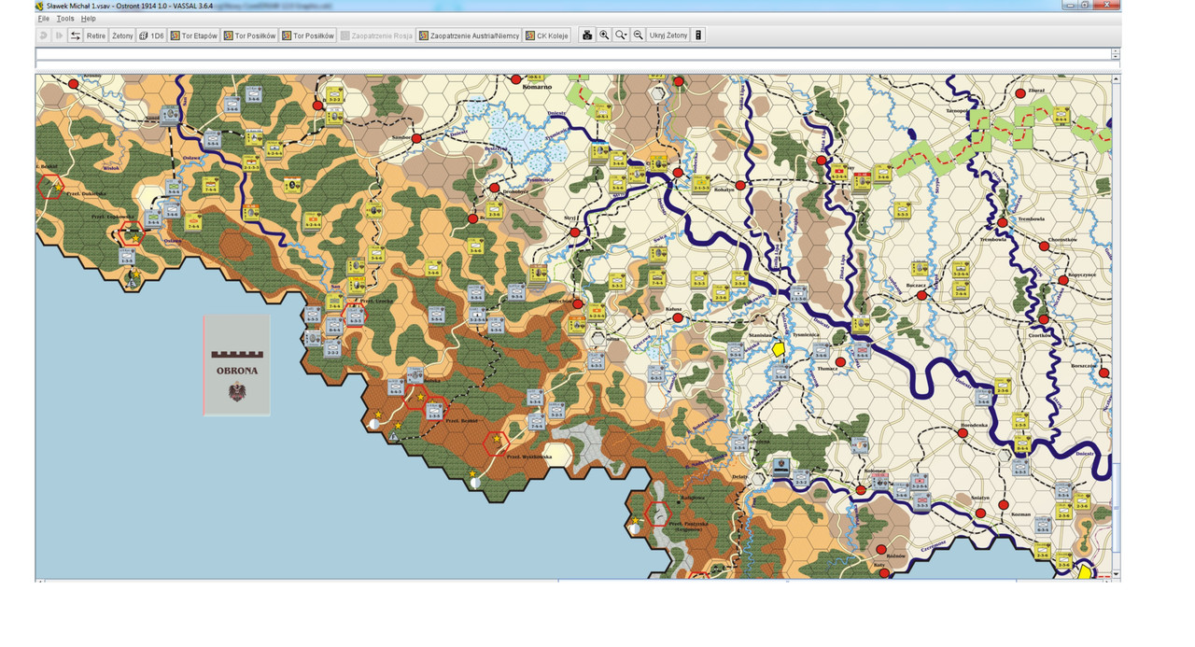Zoom out with the minus magnifier

(639, 35)
